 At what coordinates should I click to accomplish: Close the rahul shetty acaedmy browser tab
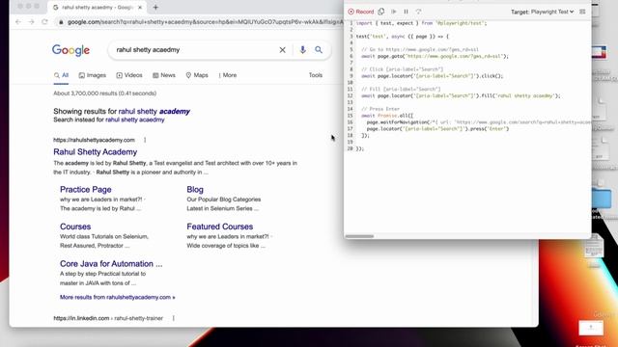pyautogui.click(x=140, y=7)
